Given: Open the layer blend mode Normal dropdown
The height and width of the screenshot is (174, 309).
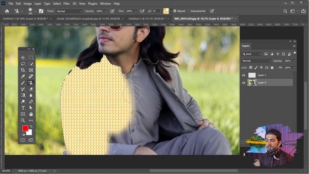Looking at the screenshot, I should tap(256, 61).
